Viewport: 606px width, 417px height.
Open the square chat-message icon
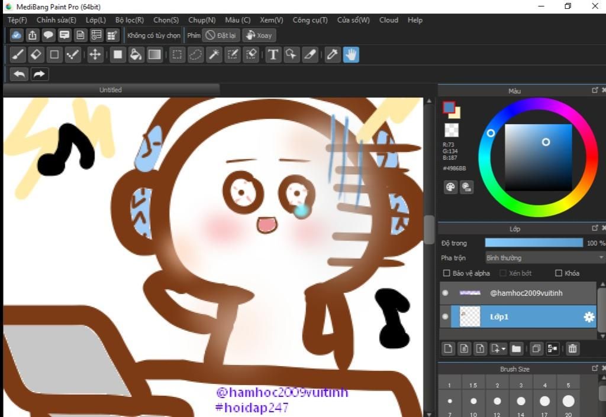click(64, 35)
